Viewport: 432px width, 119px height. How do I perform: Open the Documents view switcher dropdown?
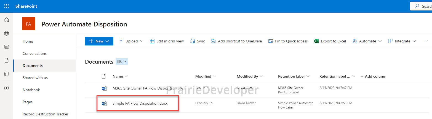pos(122,62)
